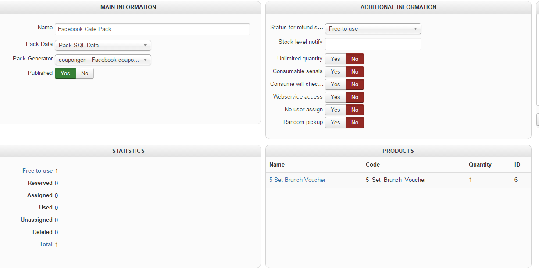Click the Published Yes button
The width and height of the screenshot is (539, 280).
pos(65,74)
